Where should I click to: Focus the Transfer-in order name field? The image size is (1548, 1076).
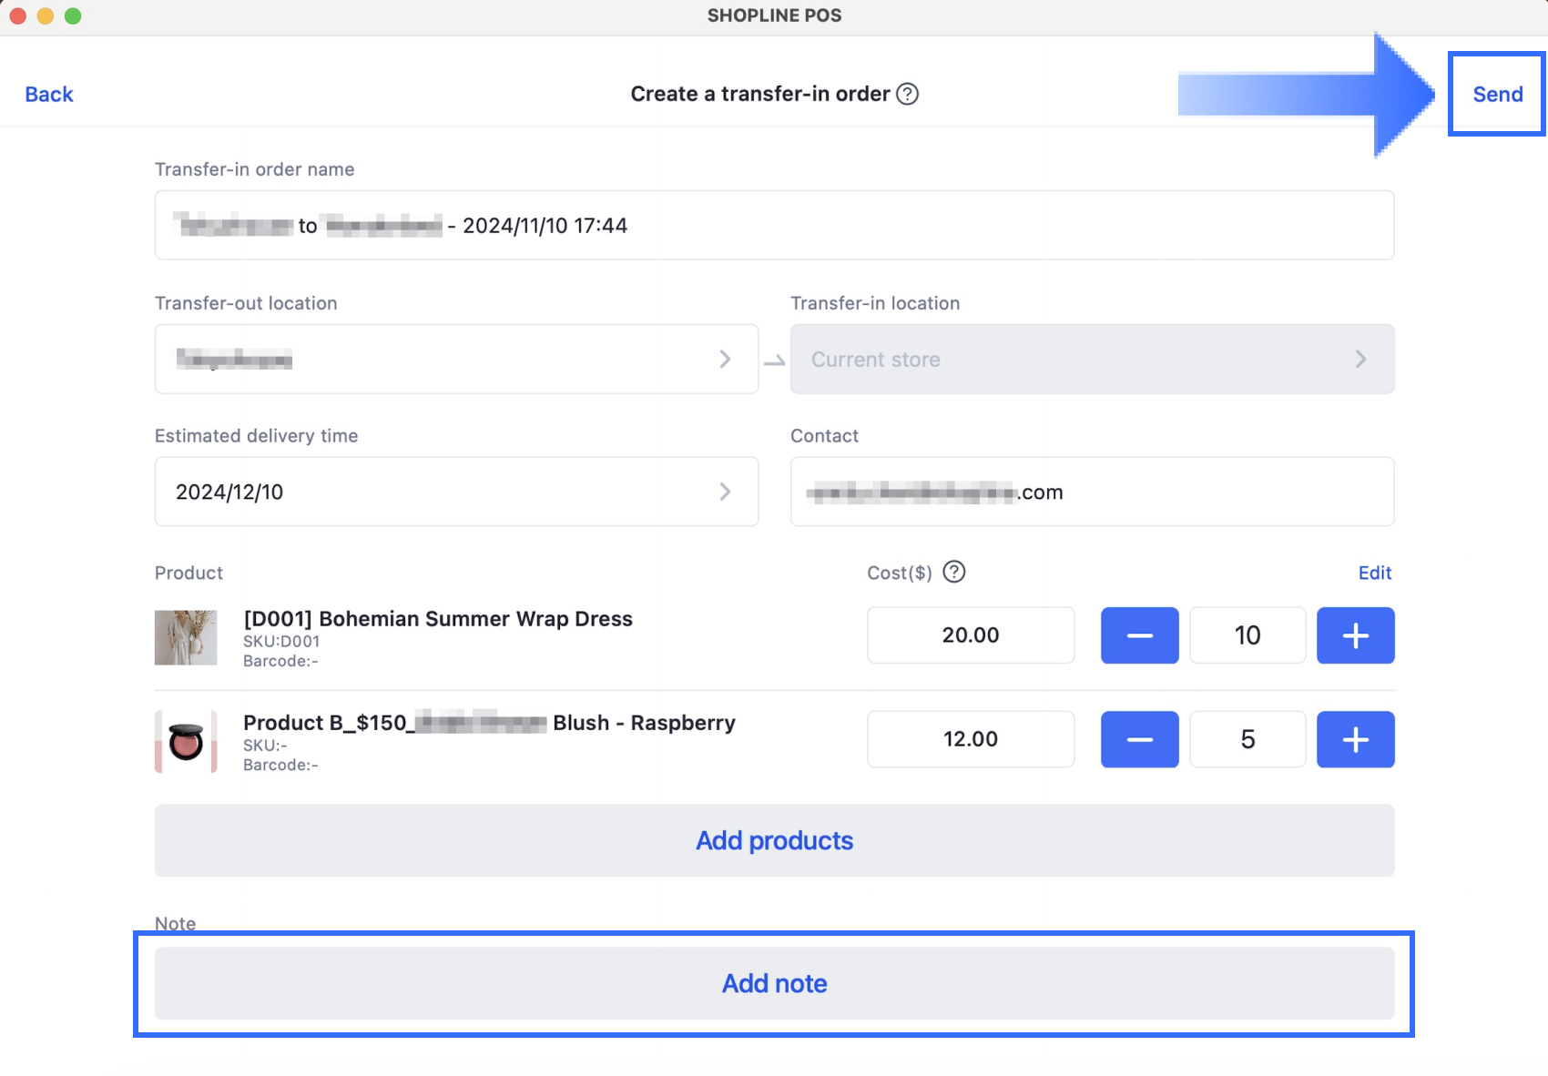[774, 226]
